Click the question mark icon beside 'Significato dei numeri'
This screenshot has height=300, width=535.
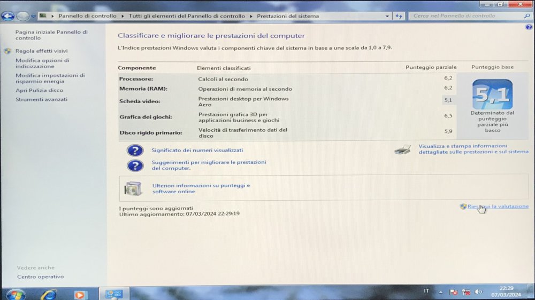[x=135, y=151]
